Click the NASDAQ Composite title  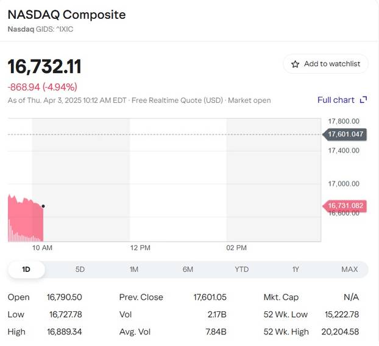(66, 15)
